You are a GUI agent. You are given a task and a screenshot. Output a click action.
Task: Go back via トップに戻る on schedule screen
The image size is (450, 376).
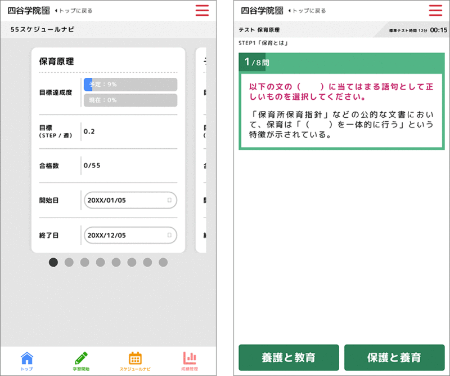coord(74,11)
